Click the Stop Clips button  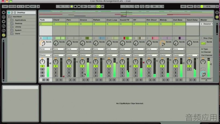tap(206, 38)
